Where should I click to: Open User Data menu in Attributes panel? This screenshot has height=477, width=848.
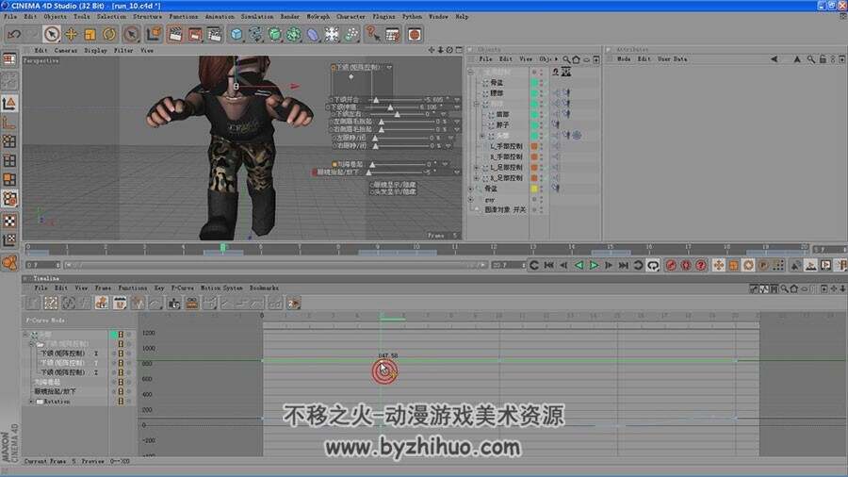coord(672,59)
